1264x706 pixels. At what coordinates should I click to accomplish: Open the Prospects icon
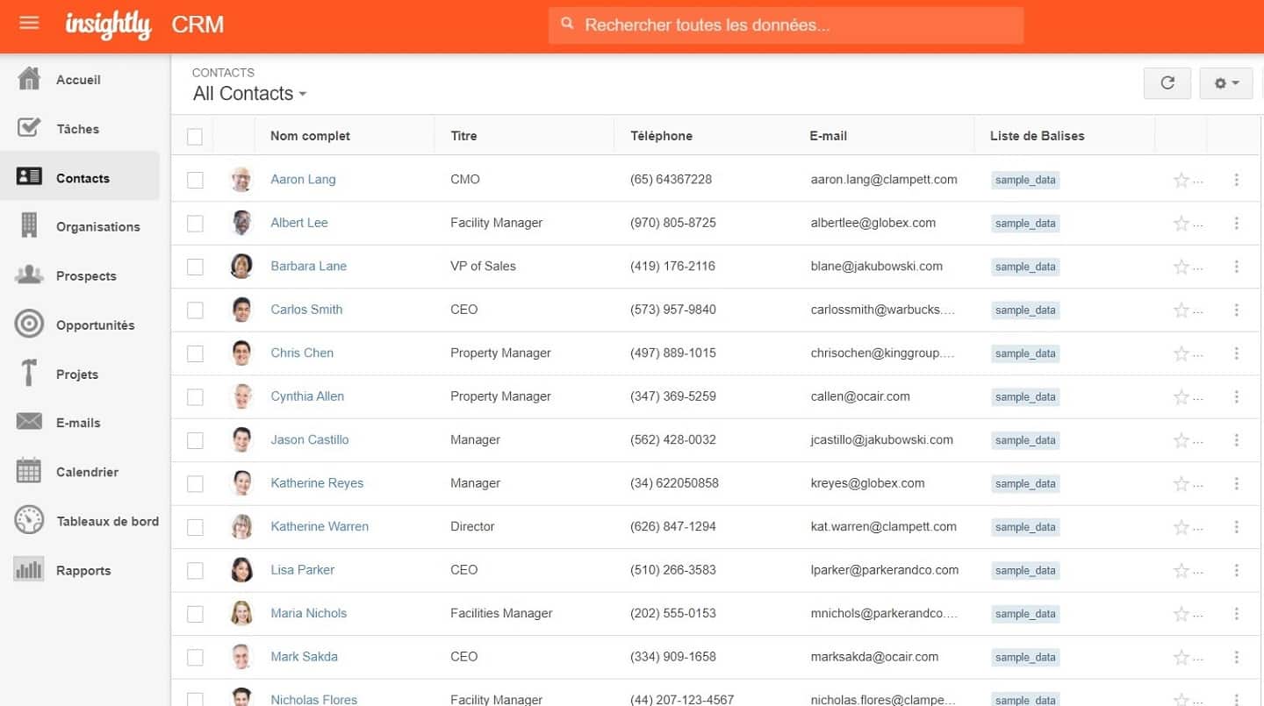29,275
